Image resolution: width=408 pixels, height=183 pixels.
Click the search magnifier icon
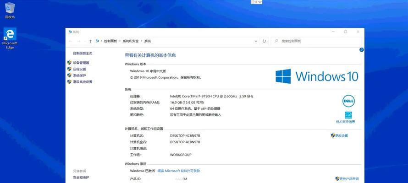pos(276,41)
